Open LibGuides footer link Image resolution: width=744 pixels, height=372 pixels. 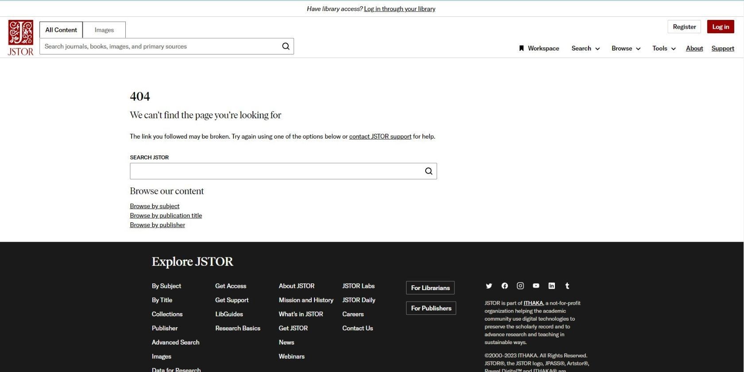click(229, 314)
